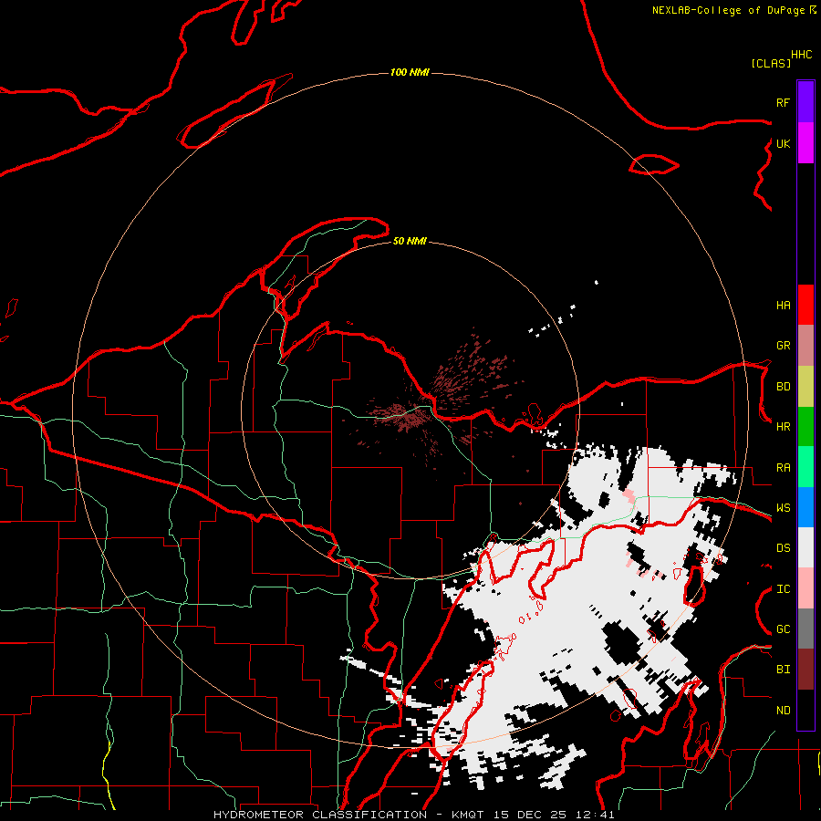This screenshot has height=821, width=821.
Task: Click the DS legend label
Action: [x=783, y=548]
